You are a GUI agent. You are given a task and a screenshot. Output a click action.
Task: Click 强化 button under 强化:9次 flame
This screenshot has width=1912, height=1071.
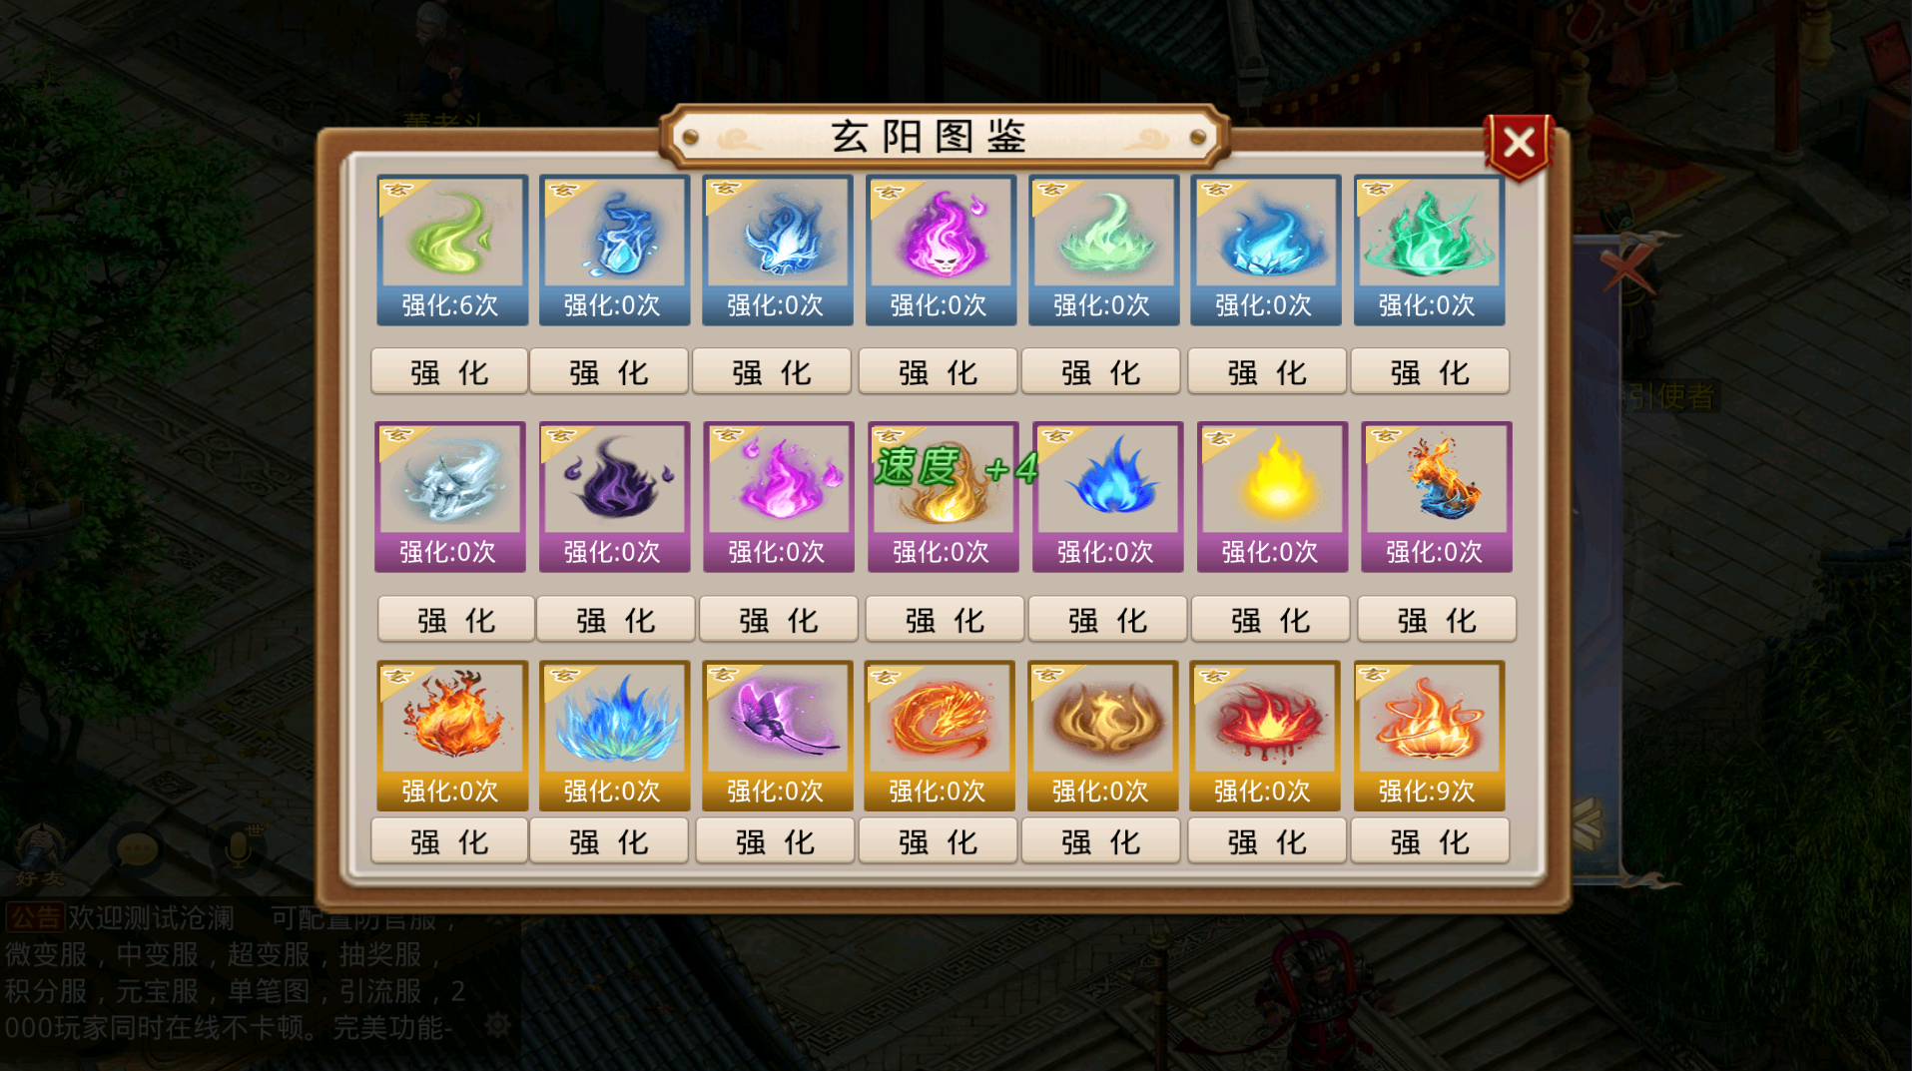pos(1430,841)
